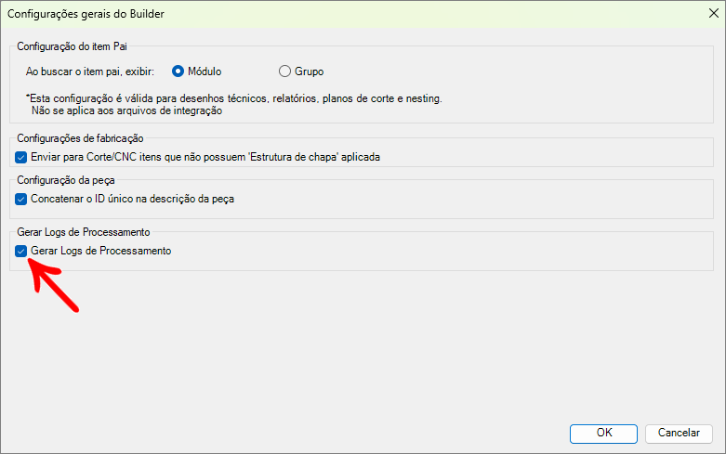Select the Grupo radio button
The image size is (726, 454).
[284, 71]
